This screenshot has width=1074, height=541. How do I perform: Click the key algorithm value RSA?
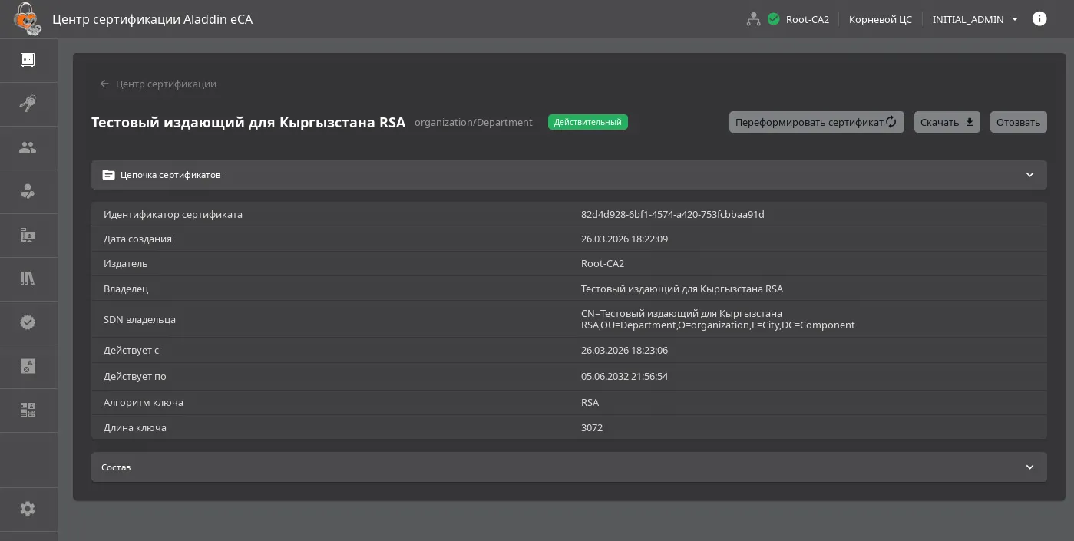tap(590, 402)
